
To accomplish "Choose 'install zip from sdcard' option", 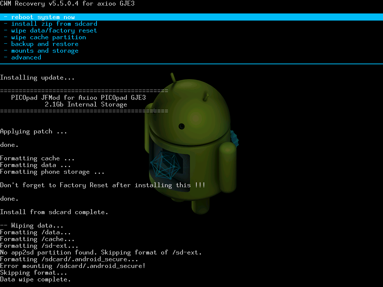I will coord(51,24).
